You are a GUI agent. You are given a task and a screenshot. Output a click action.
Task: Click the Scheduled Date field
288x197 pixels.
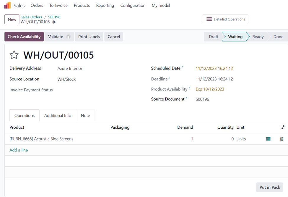pyautogui.click(x=214, y=68)
